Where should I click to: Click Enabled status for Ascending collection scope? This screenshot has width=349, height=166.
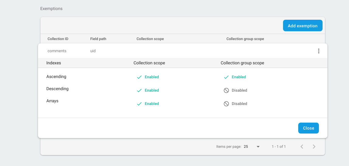point(152,77)
